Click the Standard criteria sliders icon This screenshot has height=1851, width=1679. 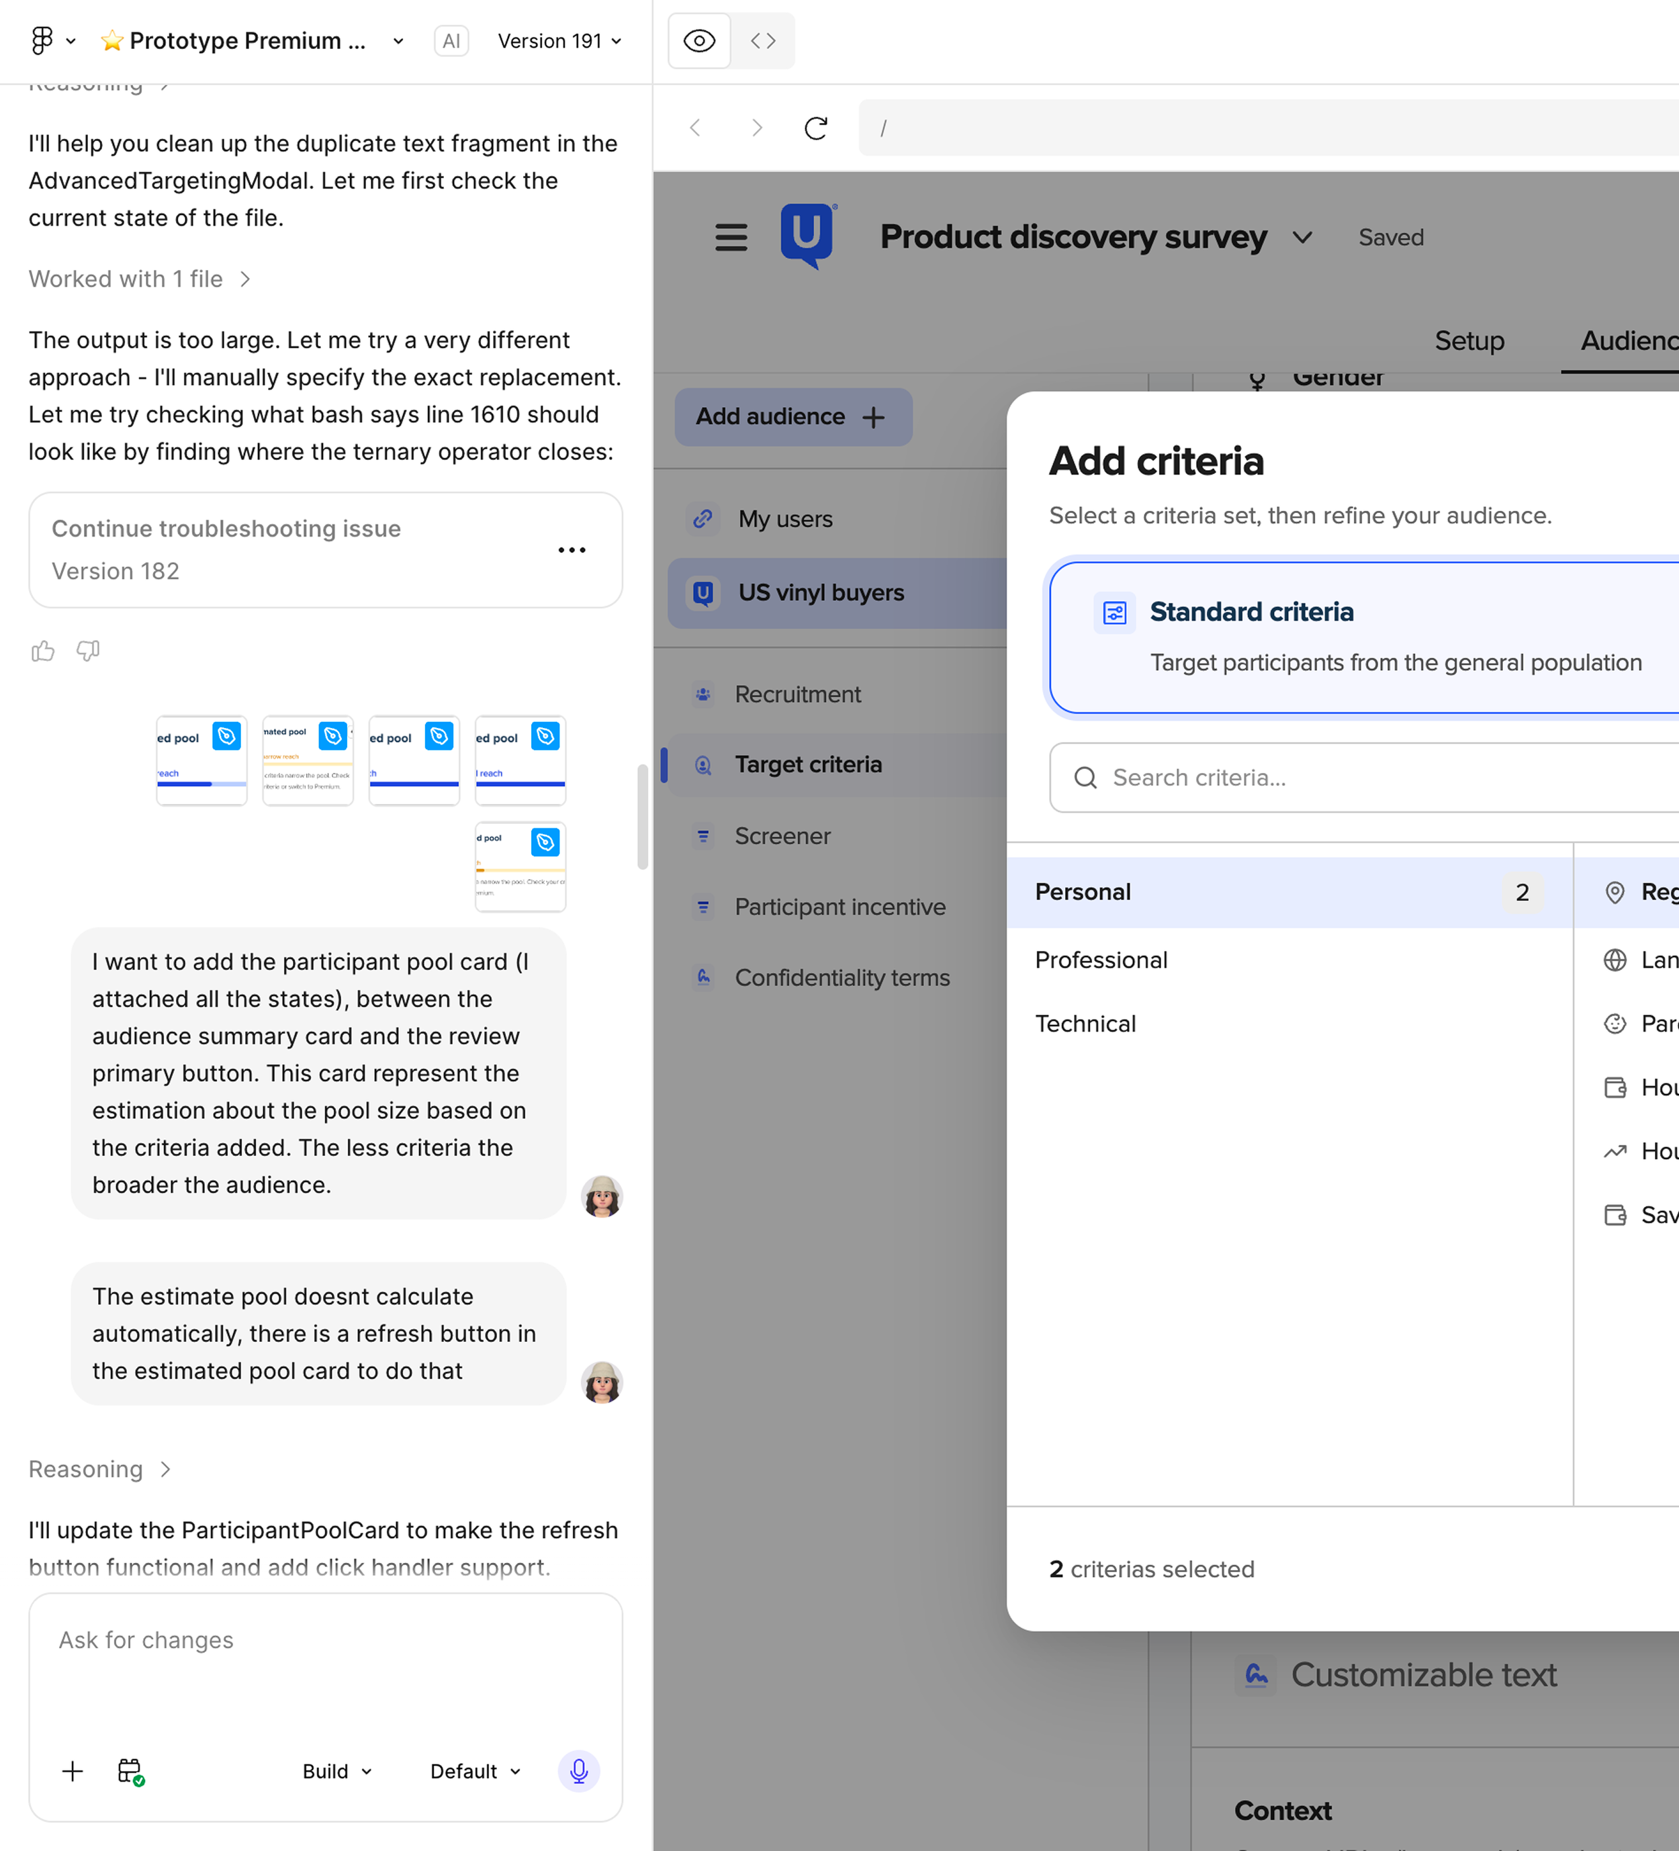[1114, 613]
